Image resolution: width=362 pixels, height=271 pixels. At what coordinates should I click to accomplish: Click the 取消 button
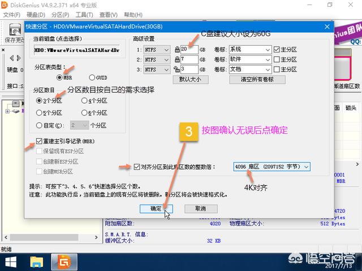click(201, 209)
